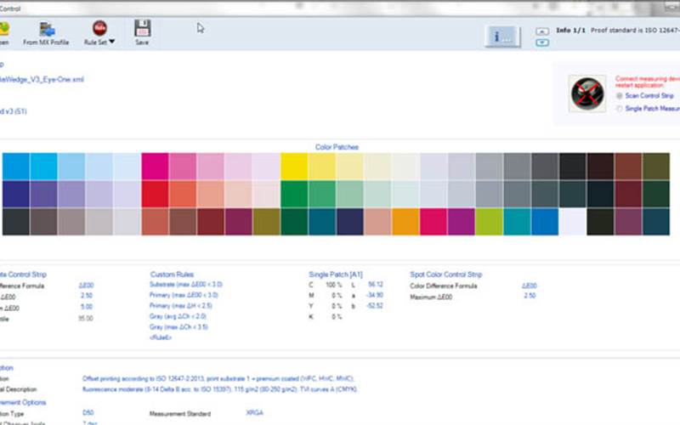The height and width of the screenshot is (425, 680).
Task: Click the red Rule Set icon
Action: click(99, 28)
